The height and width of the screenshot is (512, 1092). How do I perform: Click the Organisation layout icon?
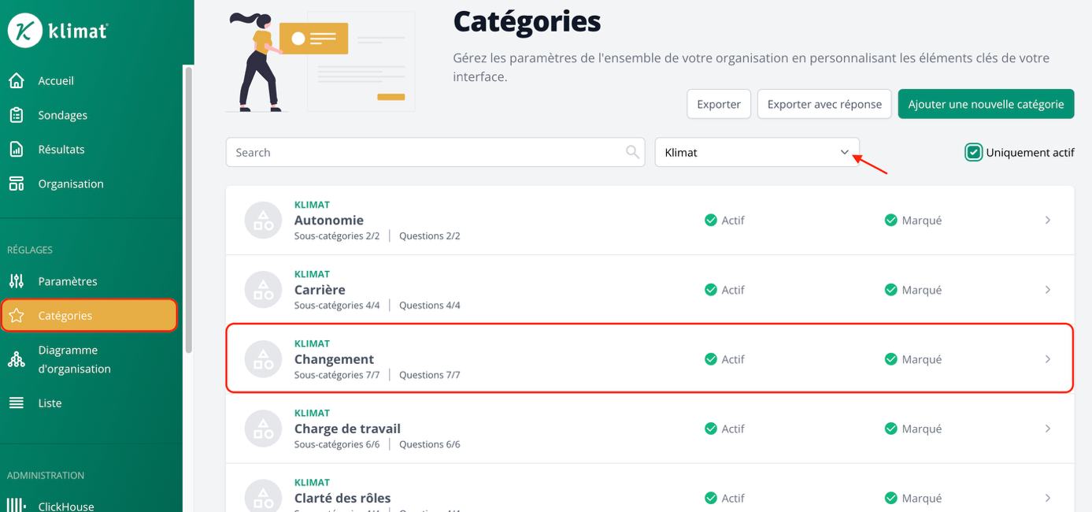coord(16,184)
